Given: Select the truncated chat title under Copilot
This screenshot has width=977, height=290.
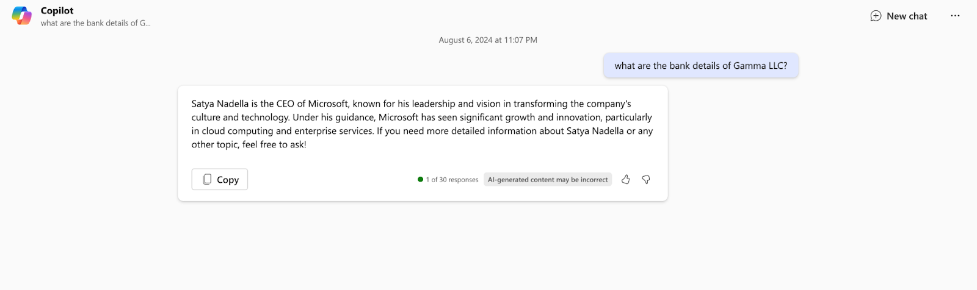Looking at the screenshot, I should [x=96, y=23].
